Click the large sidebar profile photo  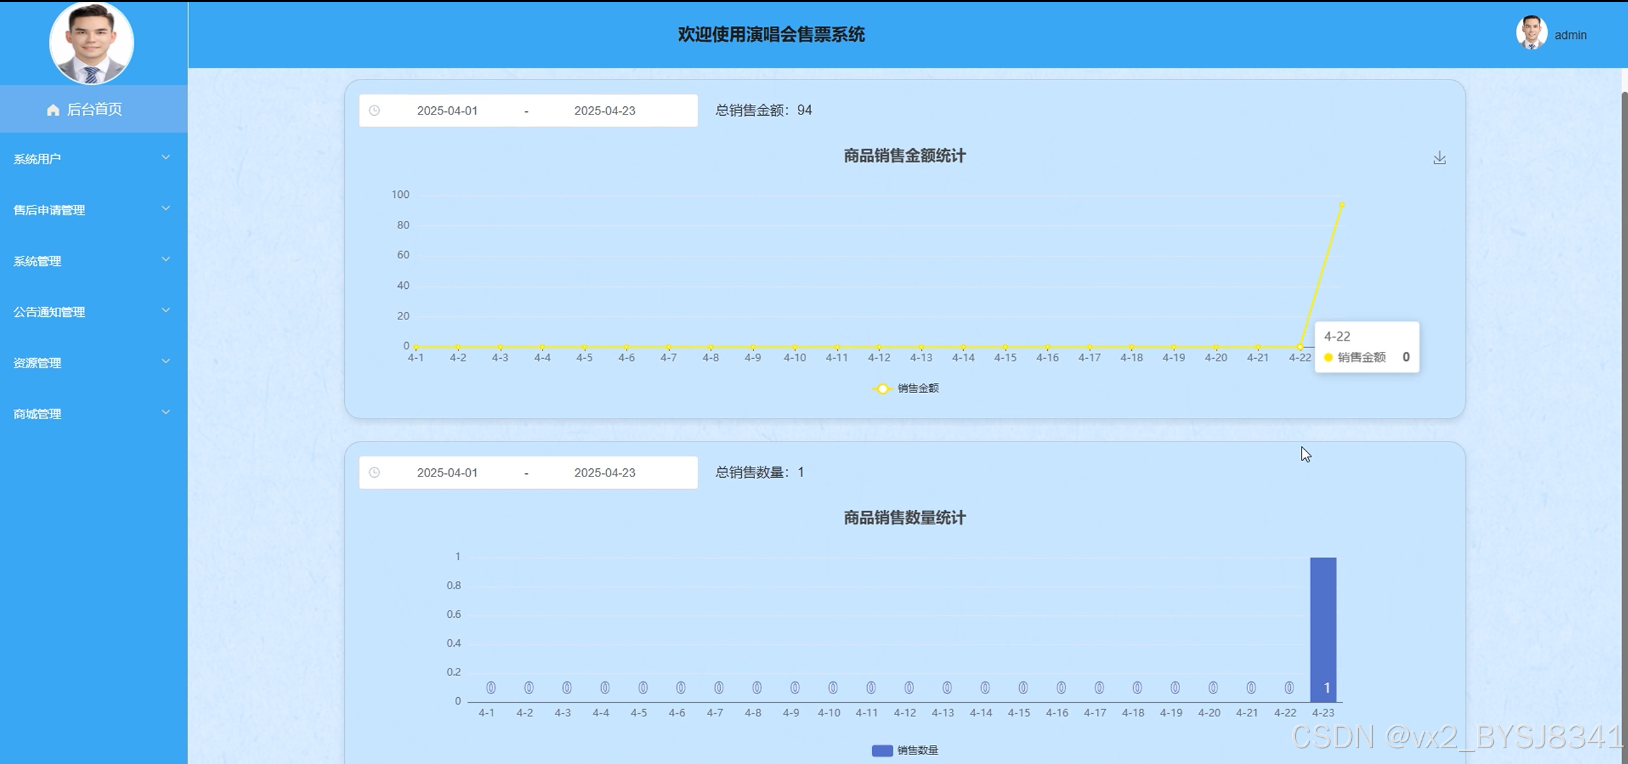click(x=92, y=43)
